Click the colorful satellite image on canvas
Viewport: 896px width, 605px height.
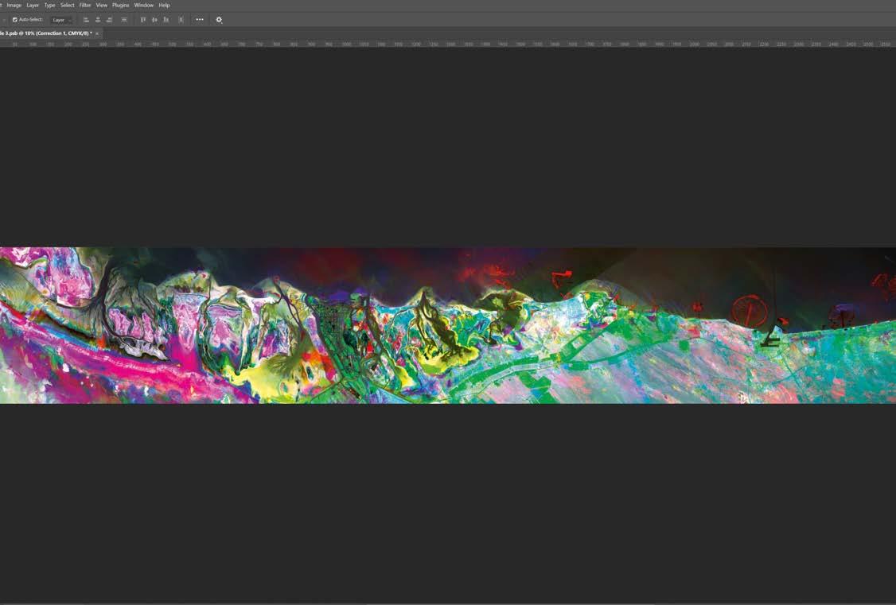pyautogui.click(x=448, y=325)
